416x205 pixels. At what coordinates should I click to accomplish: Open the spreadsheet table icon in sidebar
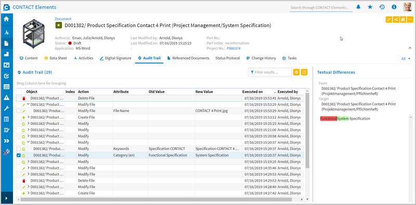point(6,119)
